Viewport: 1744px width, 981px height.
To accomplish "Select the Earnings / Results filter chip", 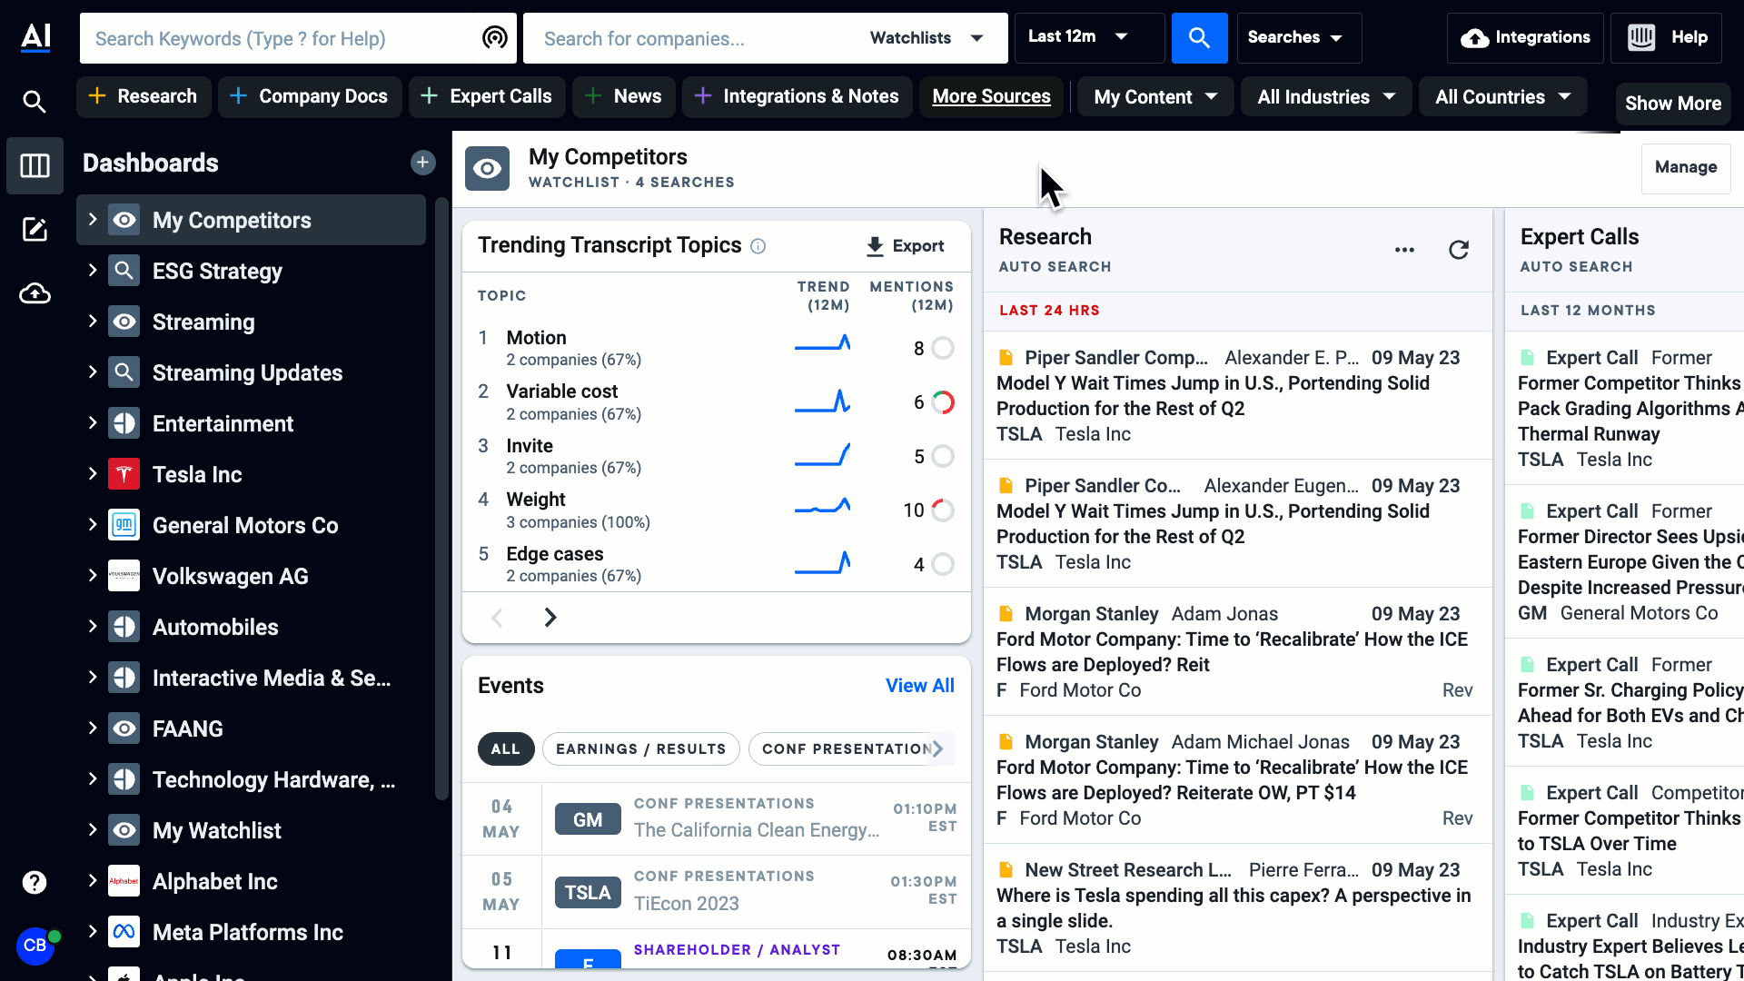I will pyautogui.click(x=640, y=748).
